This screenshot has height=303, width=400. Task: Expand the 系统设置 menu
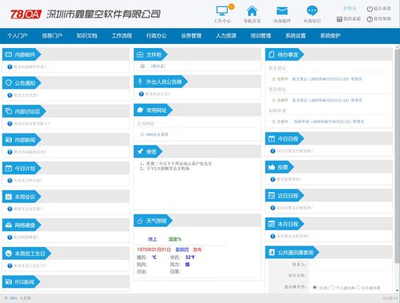[x=295, y=36]
